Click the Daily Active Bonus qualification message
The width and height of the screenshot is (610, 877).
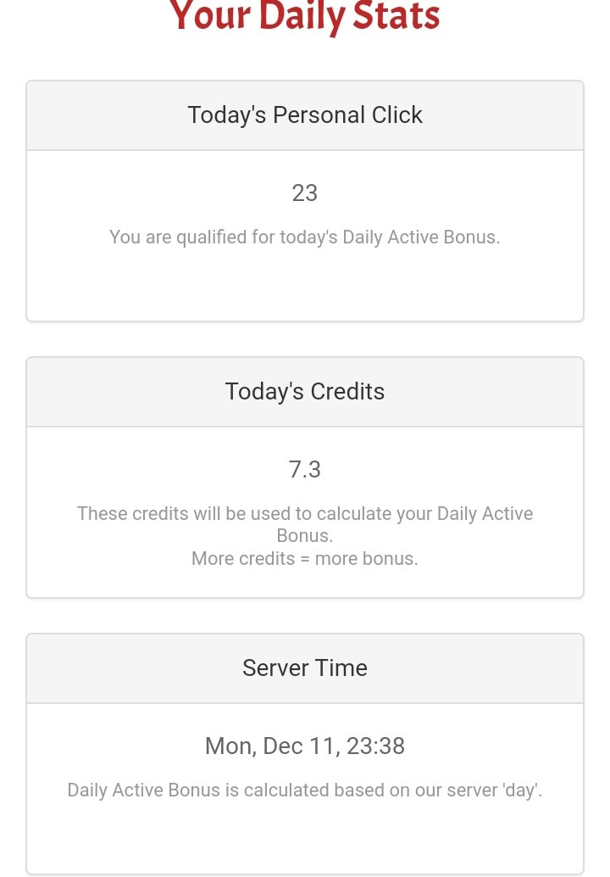pyautogui.click(x=305, y=237)
